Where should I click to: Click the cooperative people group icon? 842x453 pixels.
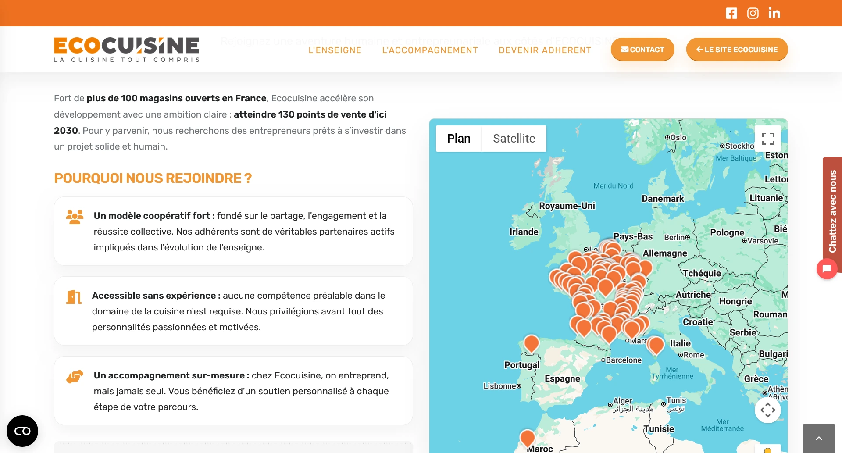75,217
